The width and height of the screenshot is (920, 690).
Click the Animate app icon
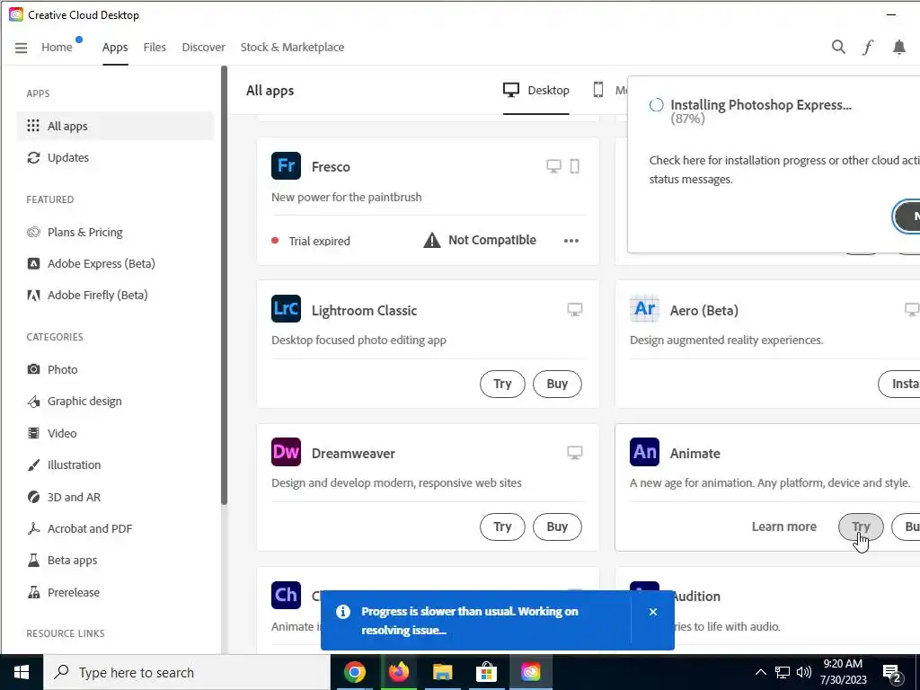click(x=644, y=452)
